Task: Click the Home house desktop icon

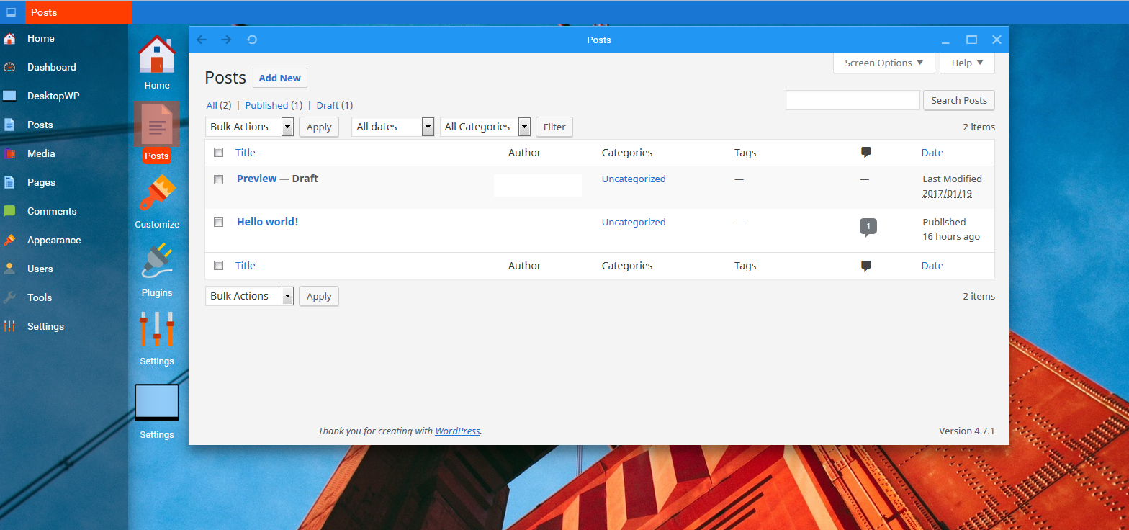Action: [156, 55]
